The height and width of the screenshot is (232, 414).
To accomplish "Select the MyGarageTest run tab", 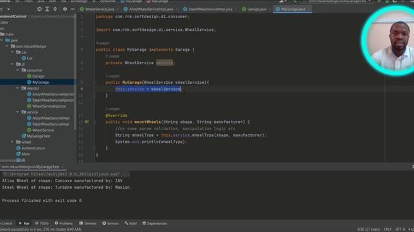I will [x=30, y=167].
